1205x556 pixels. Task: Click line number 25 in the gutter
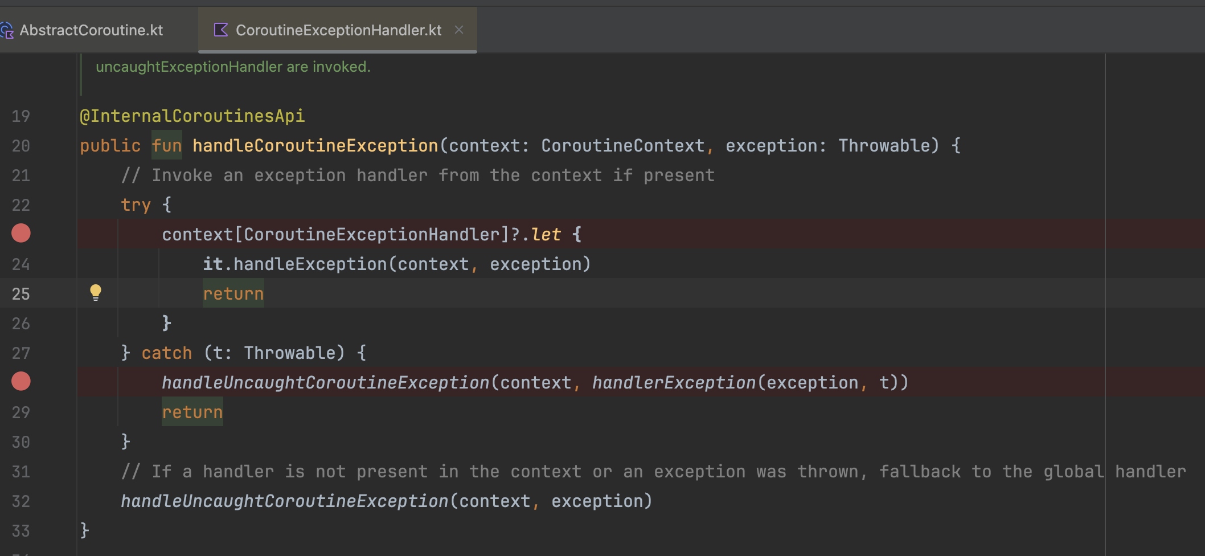(x=21, y=293)
